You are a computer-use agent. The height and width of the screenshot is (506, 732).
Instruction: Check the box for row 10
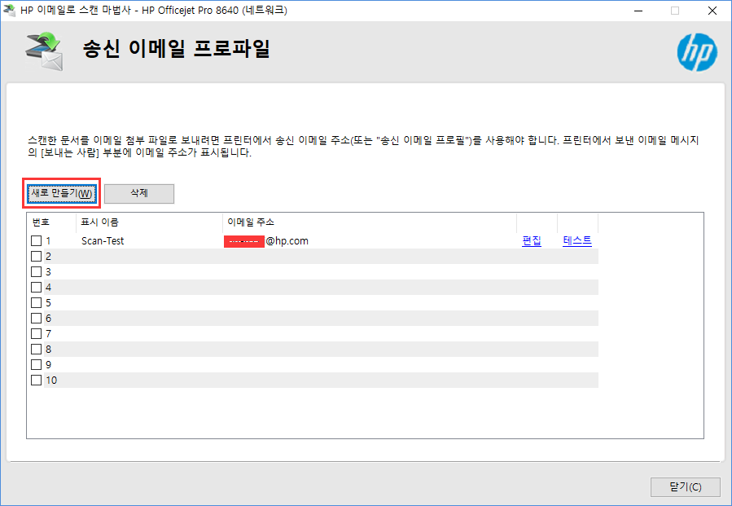pyautogui.click(x=36, y=380)
